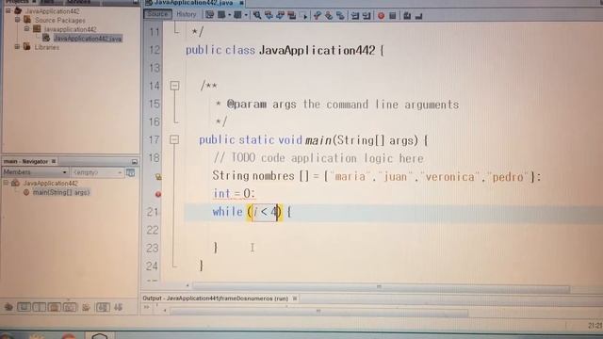Image resolution: width=603 pixels, height=339 pixels.
Task: Click Find Next Occurrence icon
Action: (x=281, y=15)
